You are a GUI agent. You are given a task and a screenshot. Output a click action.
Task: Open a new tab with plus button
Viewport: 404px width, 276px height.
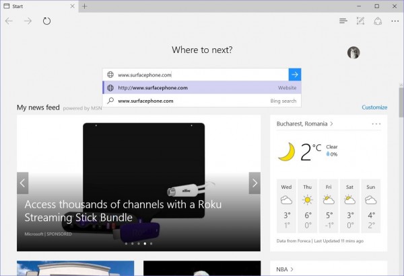[85, 6]
